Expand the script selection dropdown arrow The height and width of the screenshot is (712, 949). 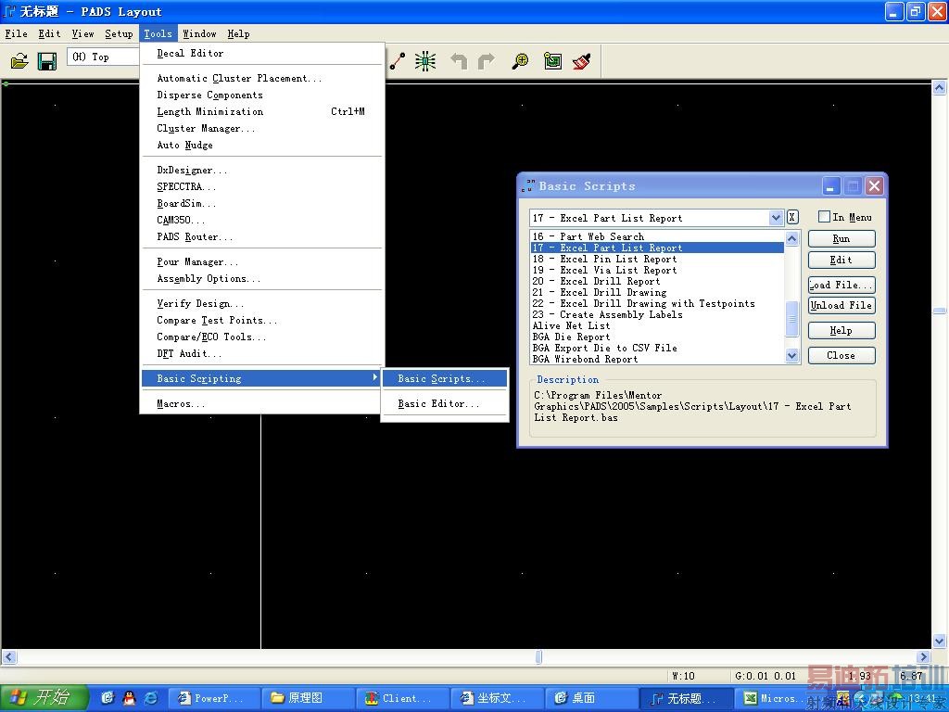click(x=777, y=217)
